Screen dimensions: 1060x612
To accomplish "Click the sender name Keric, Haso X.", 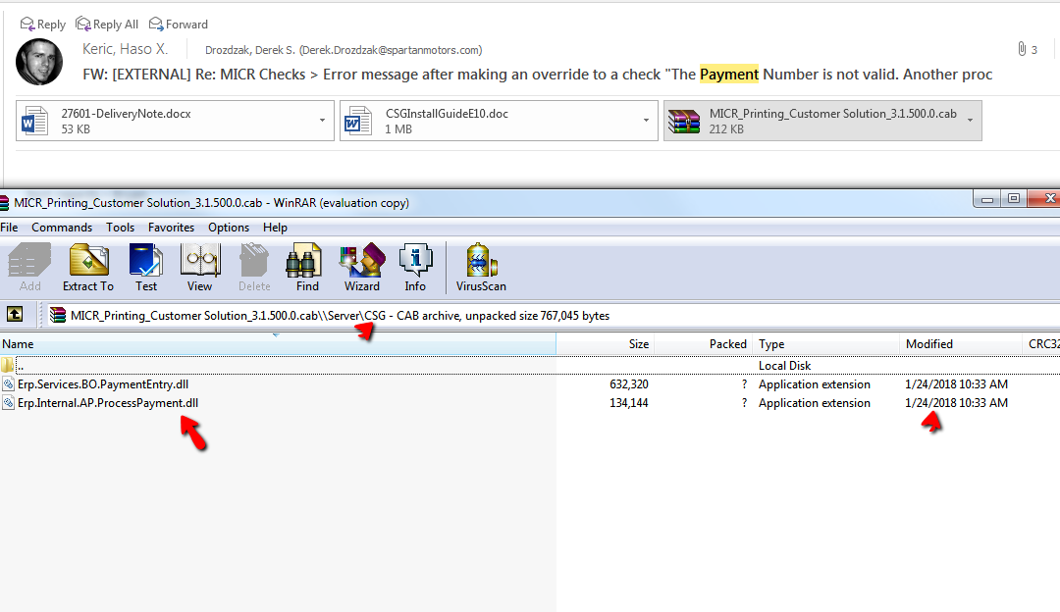I will pos(125,49).
